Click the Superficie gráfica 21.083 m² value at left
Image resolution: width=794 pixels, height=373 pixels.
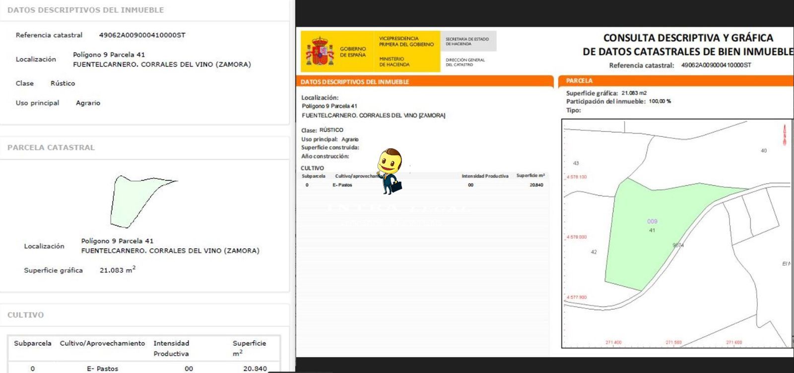coord(117,270)
